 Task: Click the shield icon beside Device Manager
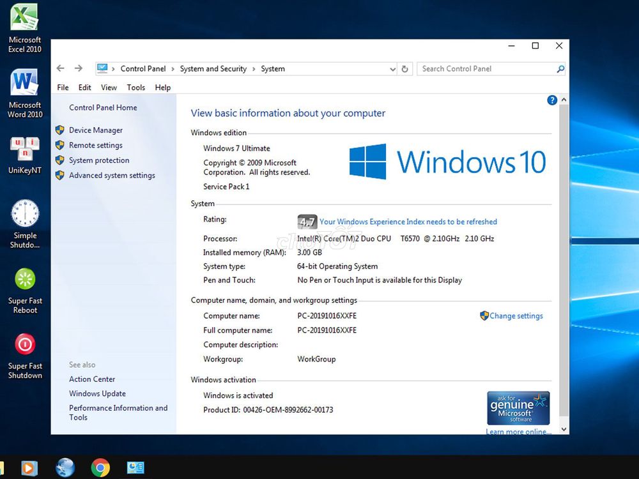coord(60,130)
